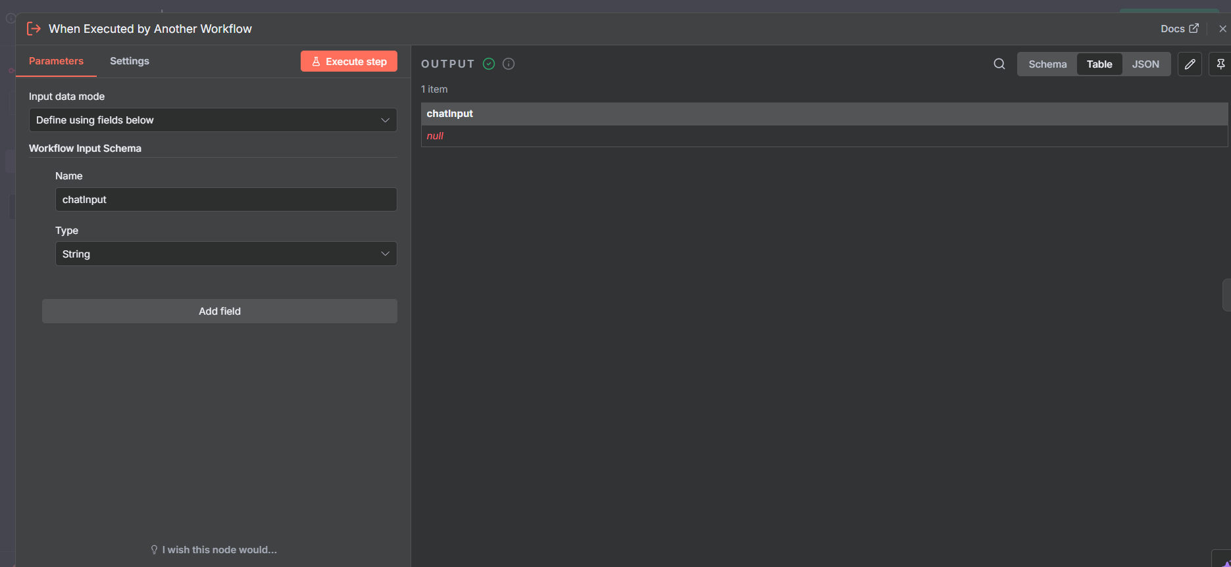Click the search icon in output panel
This screenshot has width=1231, height=567.
pos(999,64)
